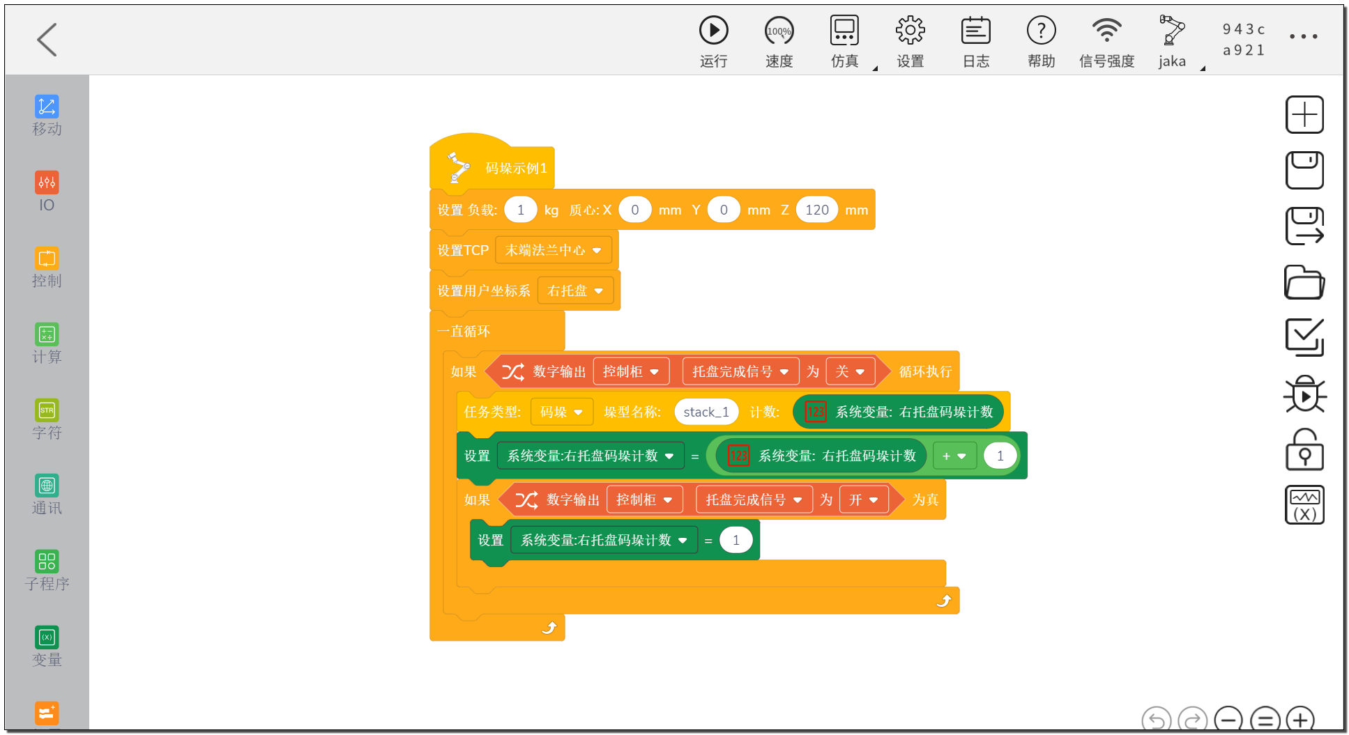Expand 控制柜 dropdown in second 如果 block

(645, 500)
